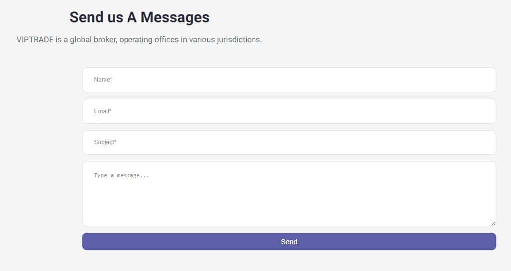The image size is (511, 271).
Task: Click the word 'Messages' in the title
Action: [175, 17]
